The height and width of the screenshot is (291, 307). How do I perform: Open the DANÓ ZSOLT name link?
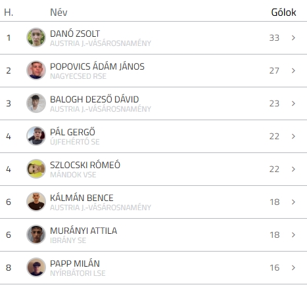[x=75, y=34]
